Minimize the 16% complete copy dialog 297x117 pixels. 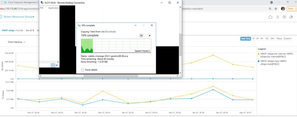(x=136, y=25)
